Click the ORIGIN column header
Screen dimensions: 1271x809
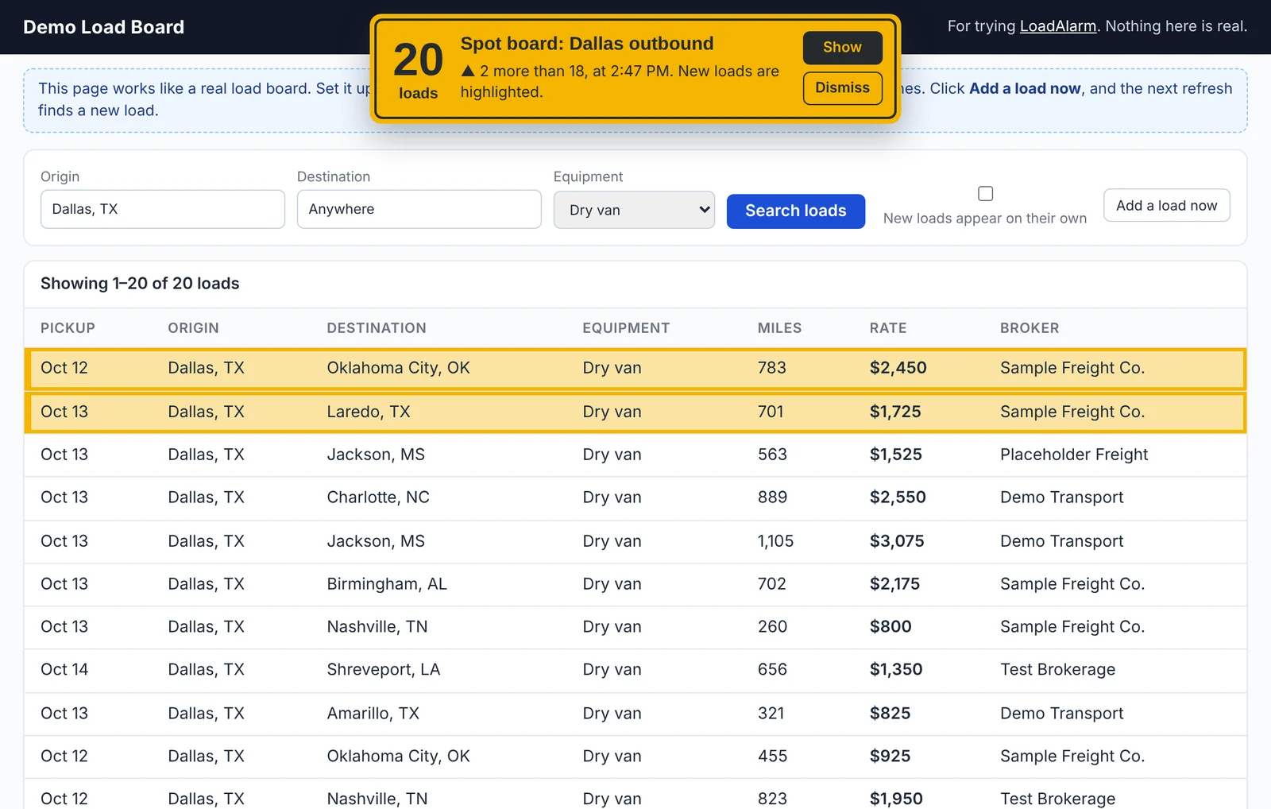tap(193, 328)
